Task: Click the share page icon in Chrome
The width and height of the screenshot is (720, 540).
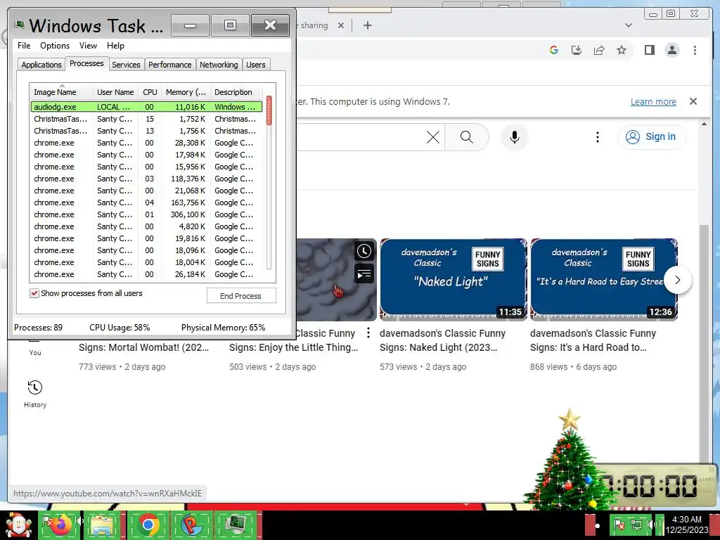Action: [x=599, y=50]
